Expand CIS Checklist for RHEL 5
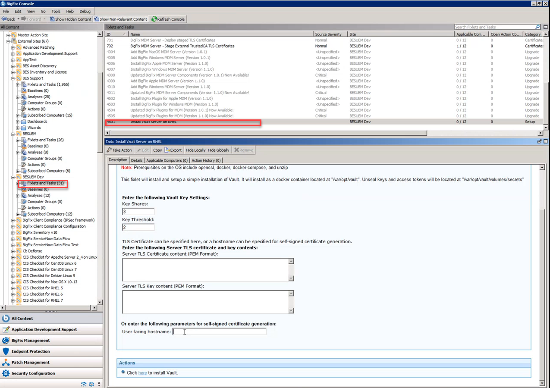This screenshot has height=388, width=550. 13,288
